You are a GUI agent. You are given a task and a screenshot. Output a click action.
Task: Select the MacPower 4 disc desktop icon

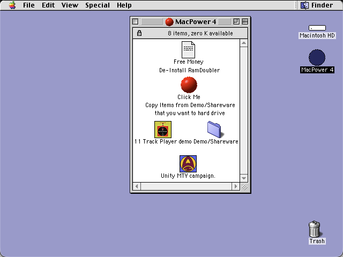pos(317,57)
